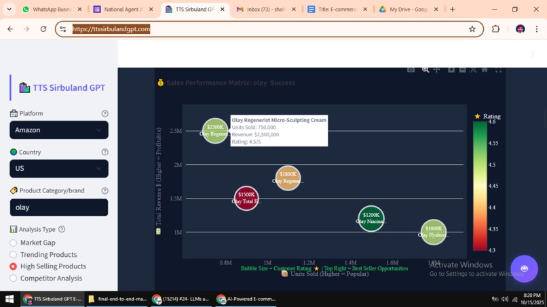Image resolution: width=547 pixels, height=307 pixels.
Task: Close the TTS Sirbuland GPT tab
Action: (222, 9)
